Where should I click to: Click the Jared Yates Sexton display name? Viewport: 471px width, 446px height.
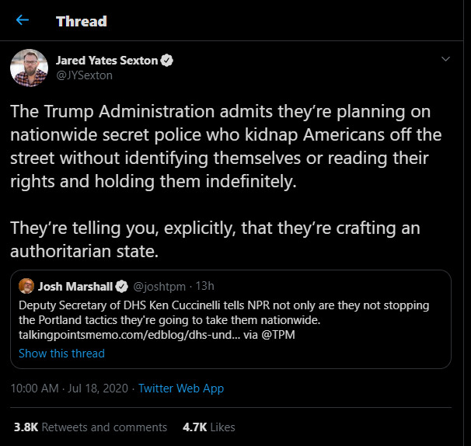pos(106,61)
